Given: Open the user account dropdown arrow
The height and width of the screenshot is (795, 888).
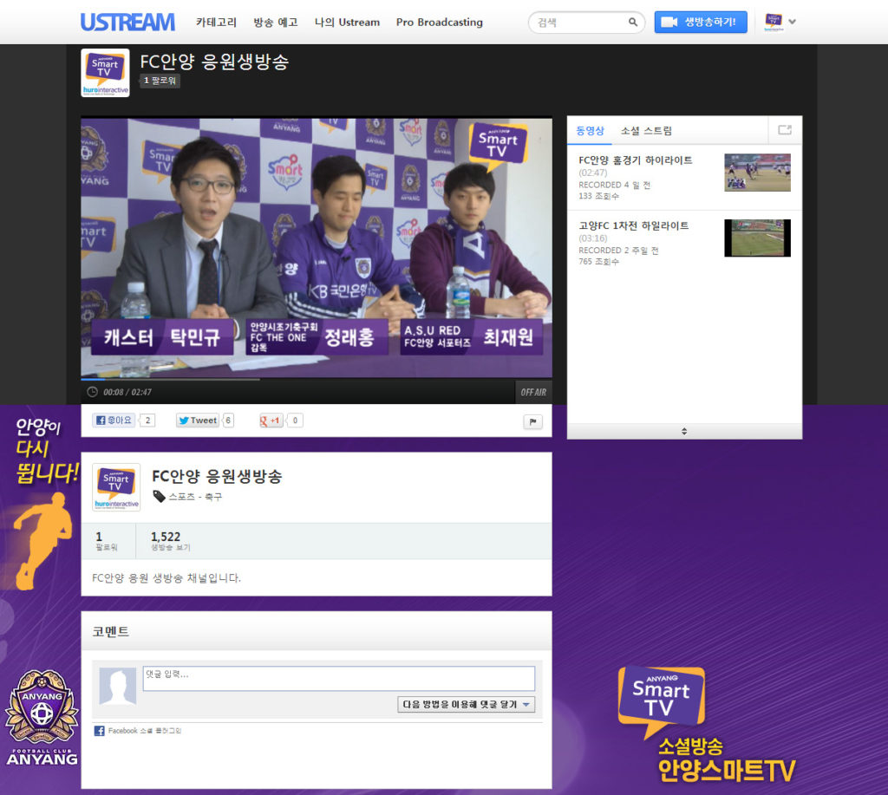Looking at the screenshot, I should 792,23.
